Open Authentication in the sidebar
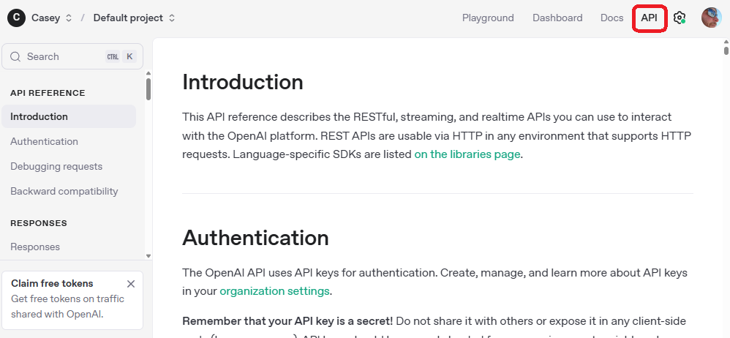730x338 pixels. pos(44,141)
